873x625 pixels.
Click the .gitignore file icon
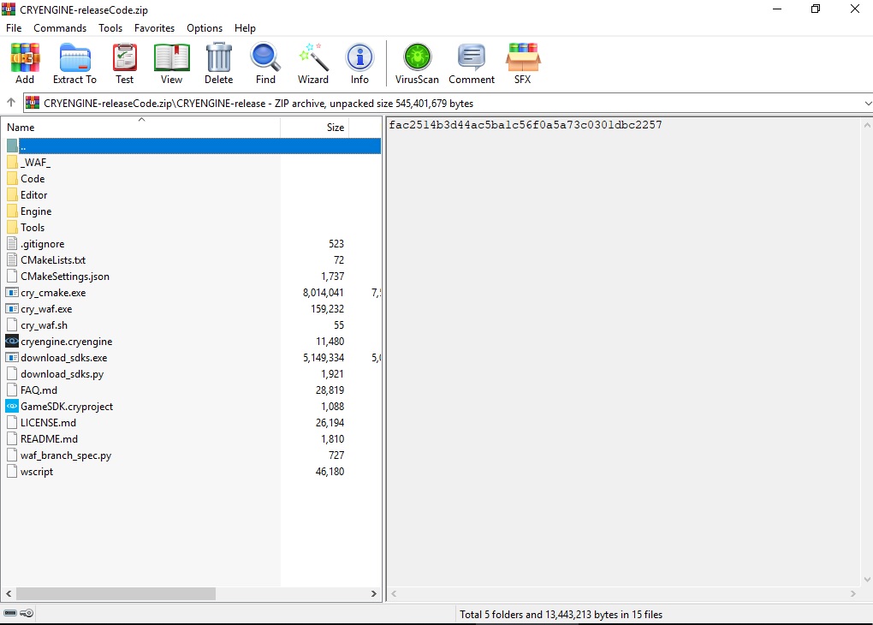click(12, 243)
